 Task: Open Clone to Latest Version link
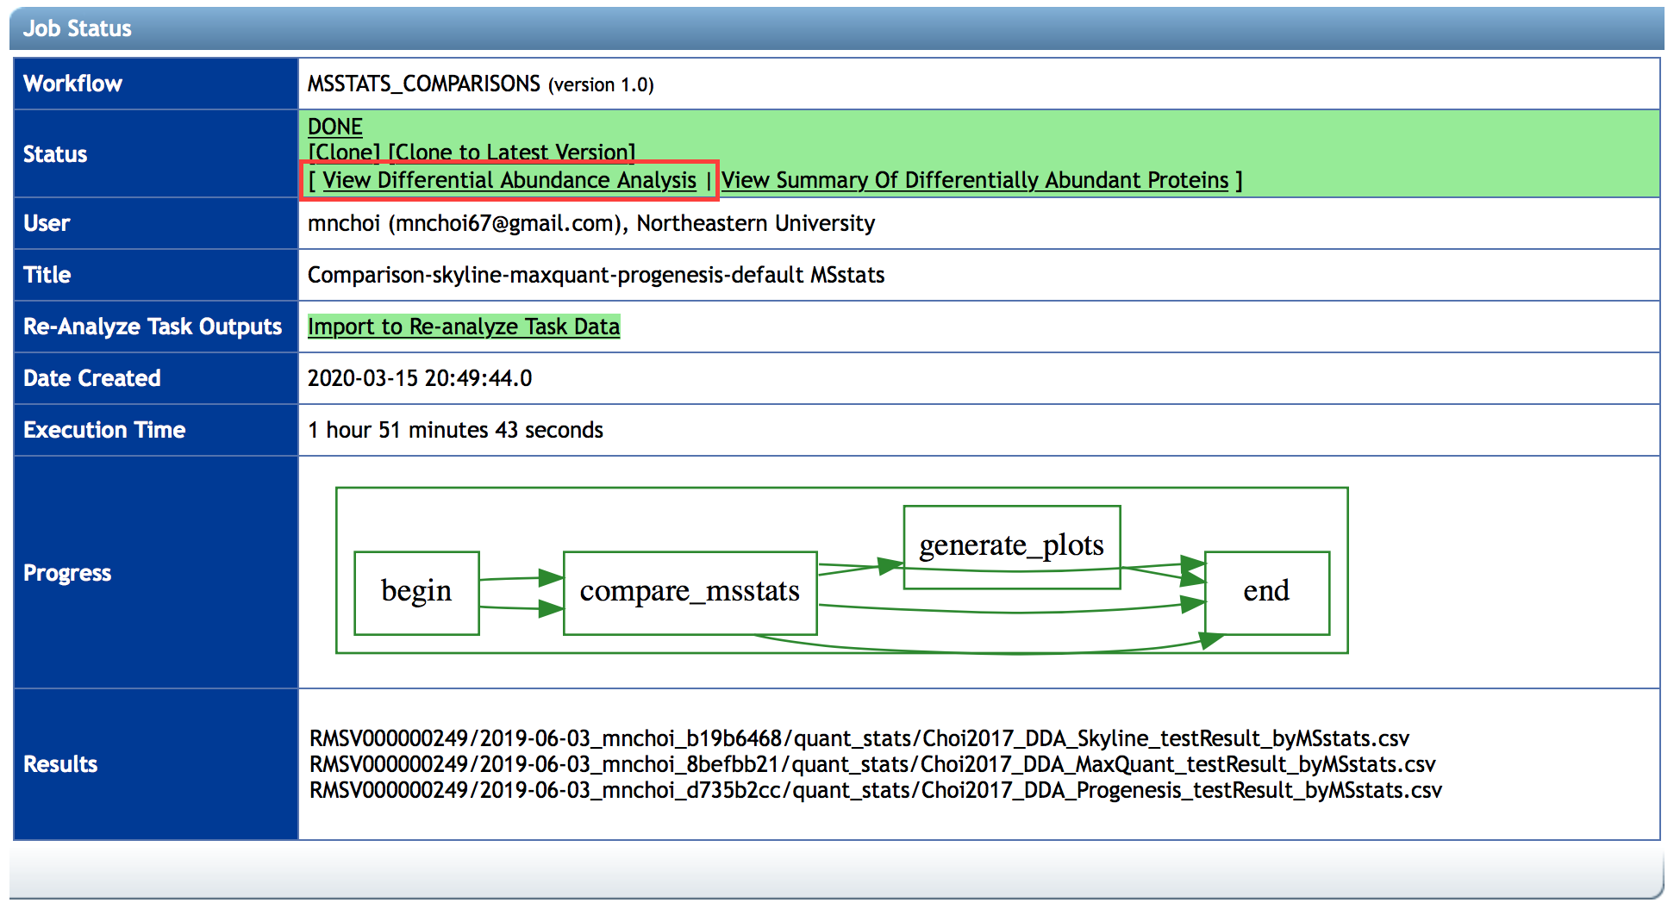point(511,152)
